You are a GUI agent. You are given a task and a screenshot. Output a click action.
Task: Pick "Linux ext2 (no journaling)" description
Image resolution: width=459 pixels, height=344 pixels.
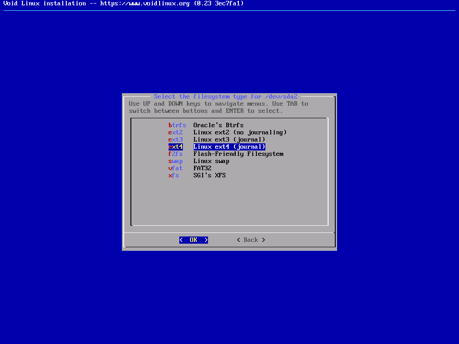(x=240, y=133)
